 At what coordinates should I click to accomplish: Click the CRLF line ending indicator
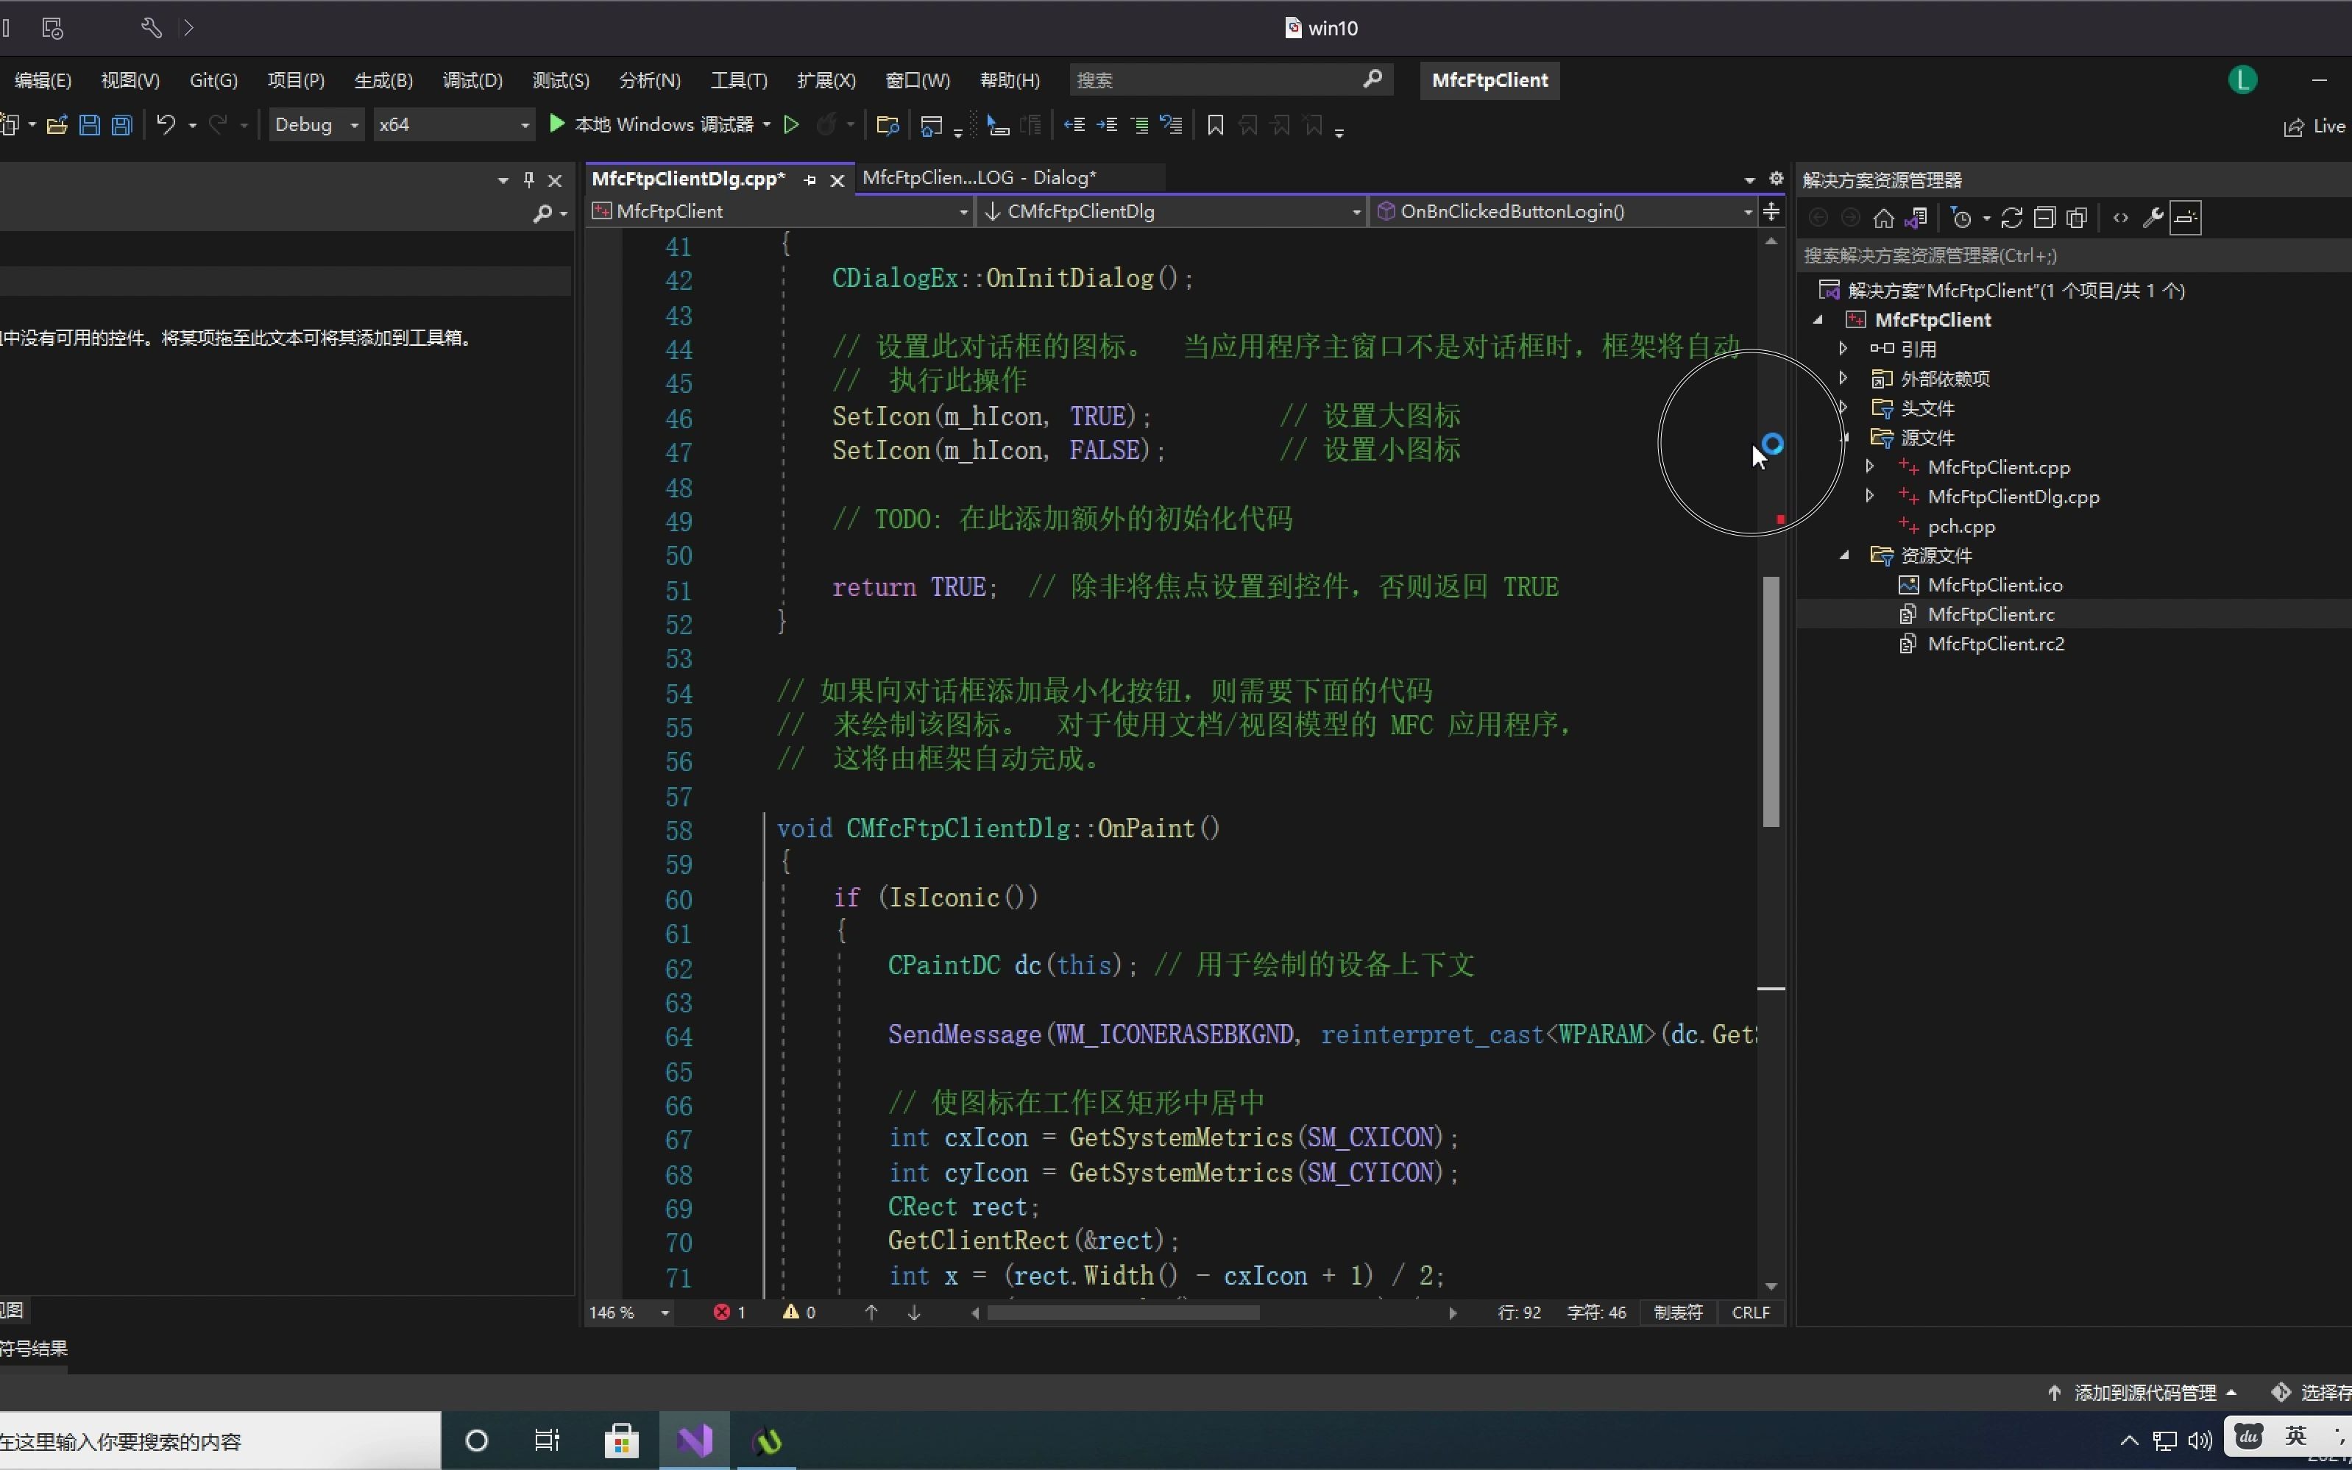[1750, 1313]
